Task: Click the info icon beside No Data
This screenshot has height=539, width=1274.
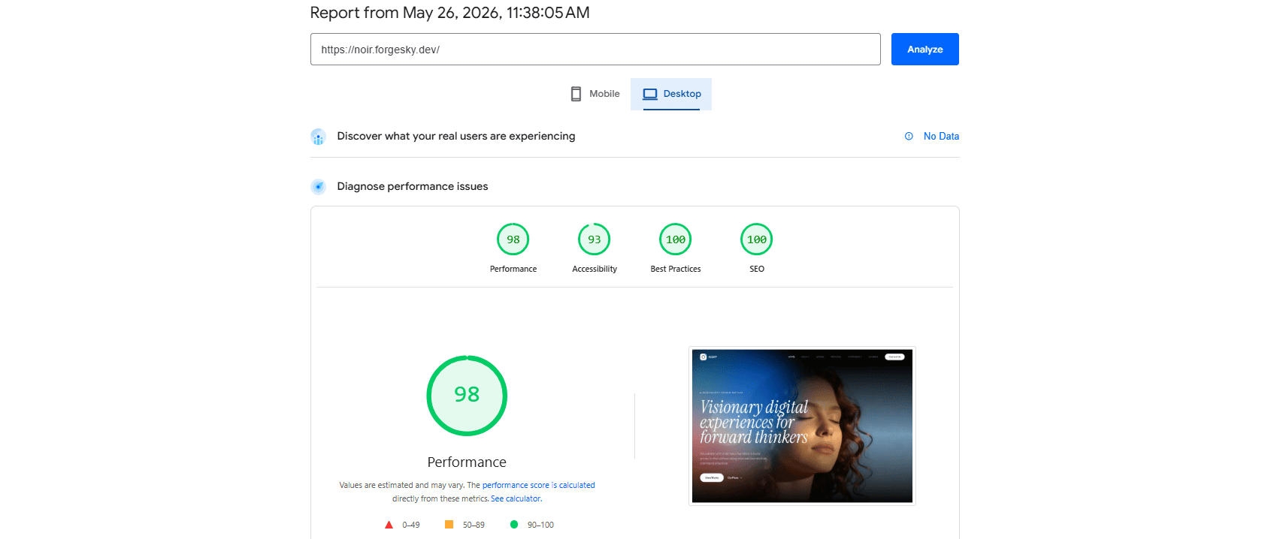Action: [x=909, y=136]
